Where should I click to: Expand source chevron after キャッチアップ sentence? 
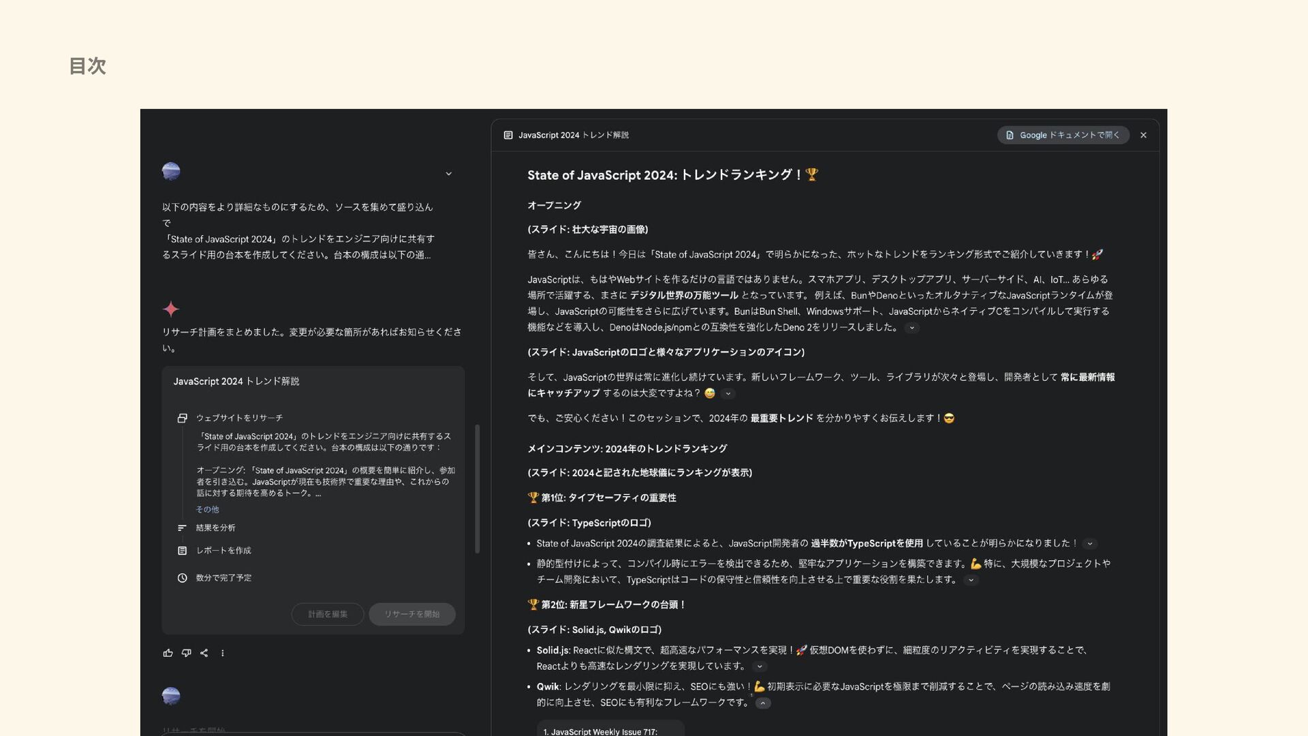(728, 393)
